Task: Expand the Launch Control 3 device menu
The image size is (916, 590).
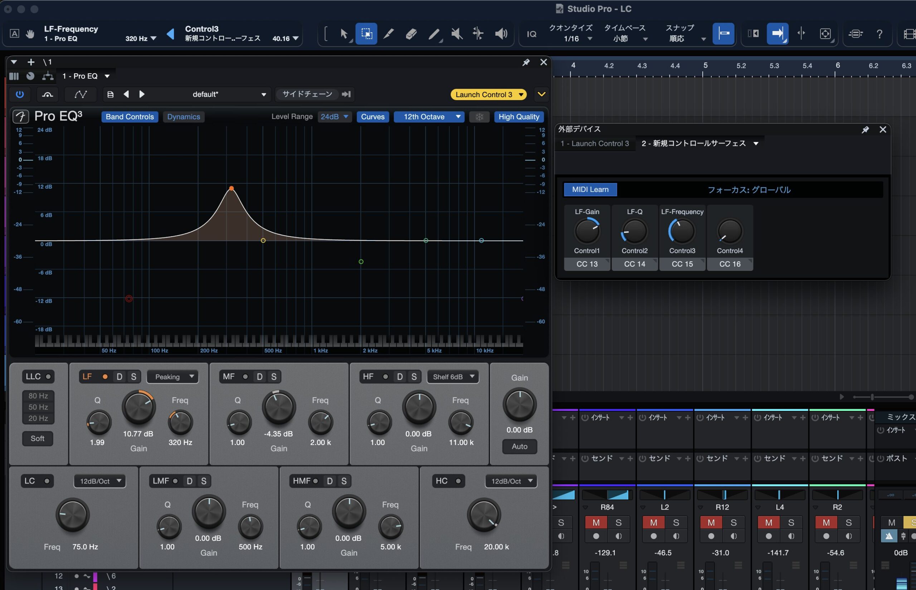Action: click(521, 95)
